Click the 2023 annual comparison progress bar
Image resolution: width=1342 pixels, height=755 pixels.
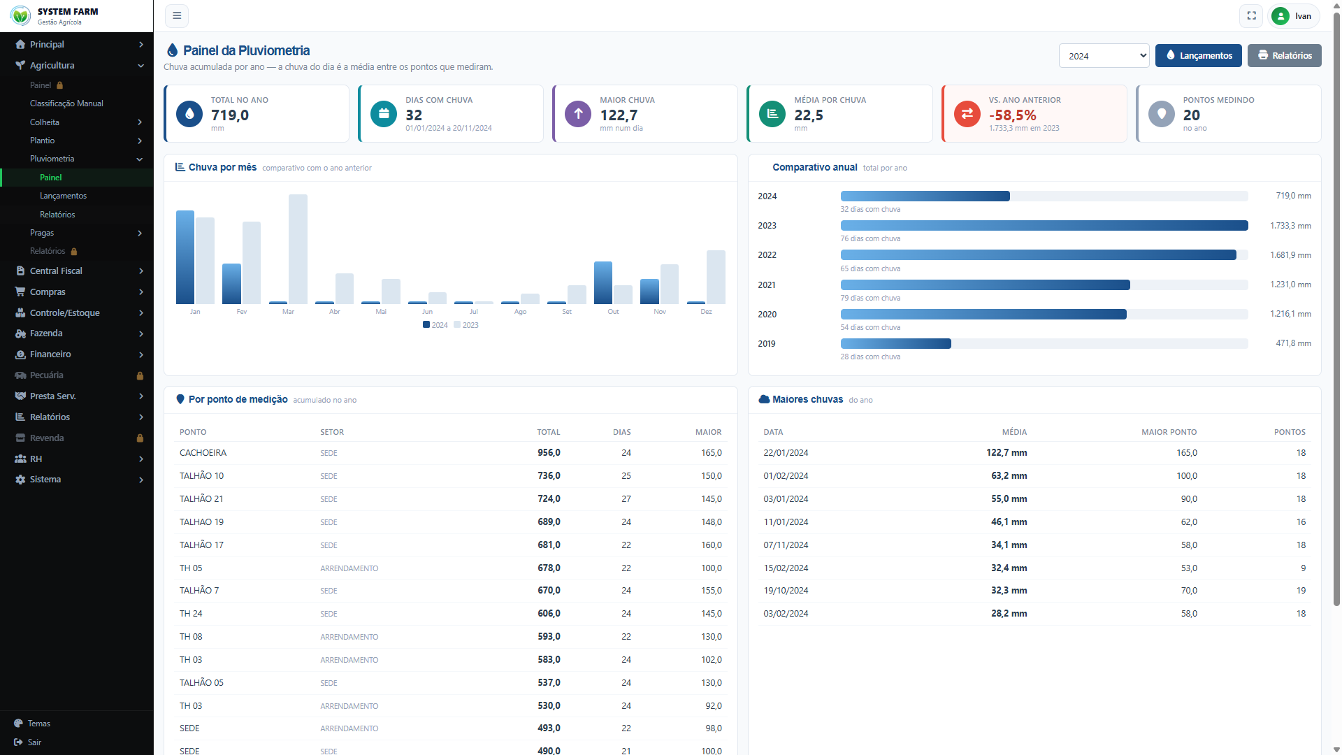coord(1044,226)
